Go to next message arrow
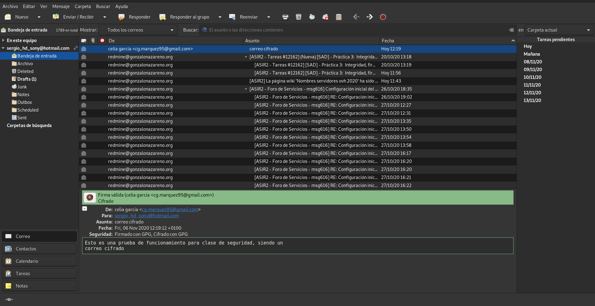 [370, 17]
